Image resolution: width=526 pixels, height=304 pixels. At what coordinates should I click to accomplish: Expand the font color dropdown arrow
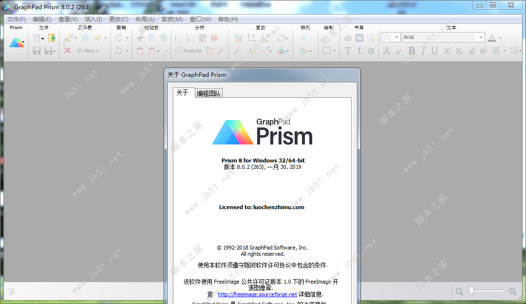(x=500, y=38)
